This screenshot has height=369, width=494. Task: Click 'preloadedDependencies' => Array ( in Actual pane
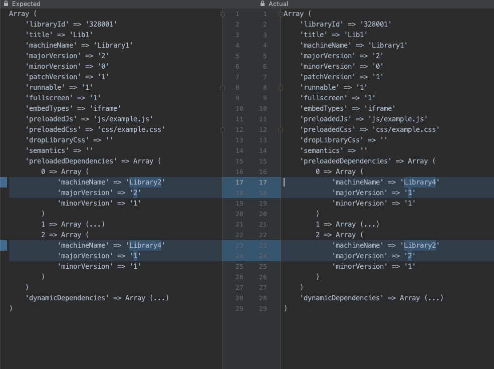(368, 161)
